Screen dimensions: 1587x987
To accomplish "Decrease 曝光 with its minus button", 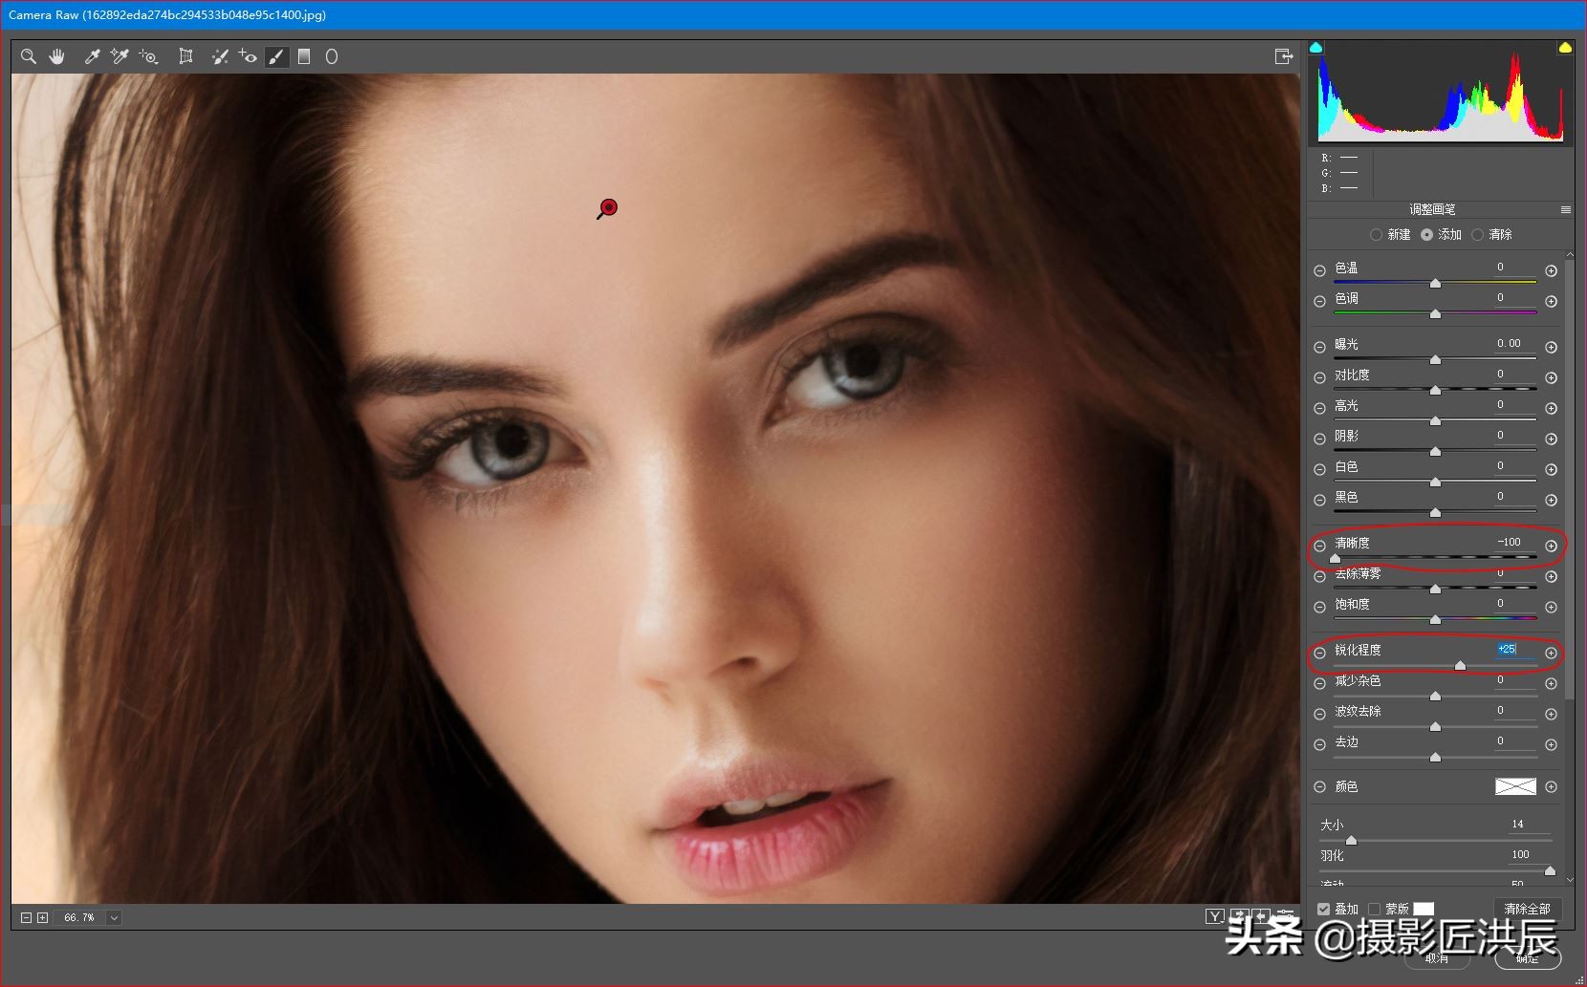I will [x=1319, y=347].
